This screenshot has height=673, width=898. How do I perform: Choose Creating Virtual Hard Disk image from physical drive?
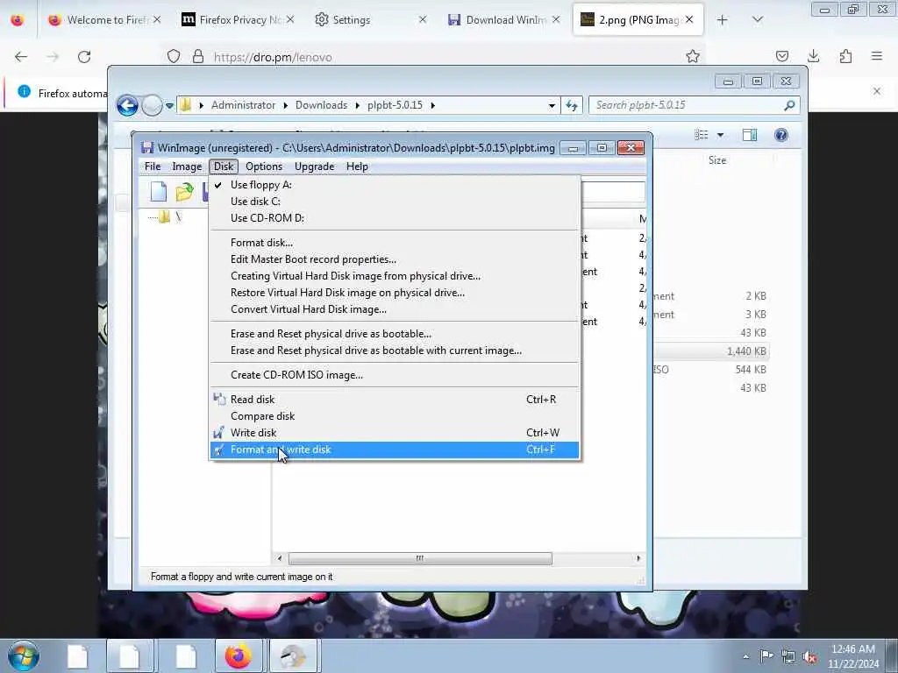coord(394,276)
